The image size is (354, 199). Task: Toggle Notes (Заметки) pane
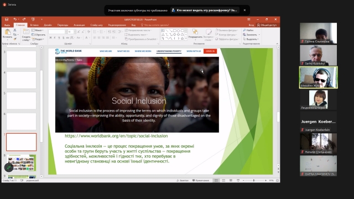183,181
